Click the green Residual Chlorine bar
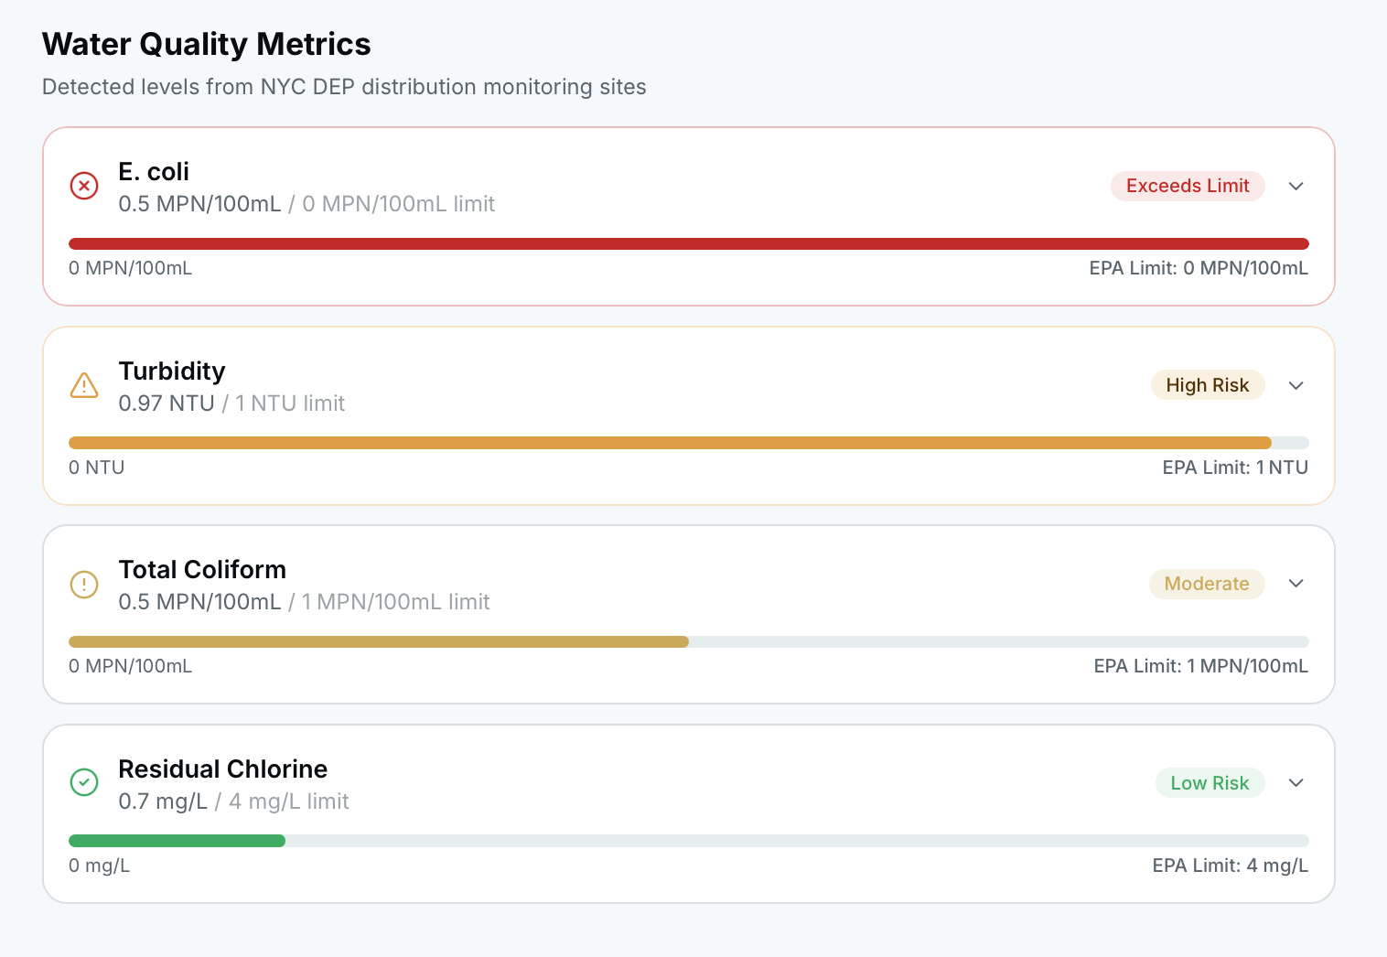 [x=177, y=841]
